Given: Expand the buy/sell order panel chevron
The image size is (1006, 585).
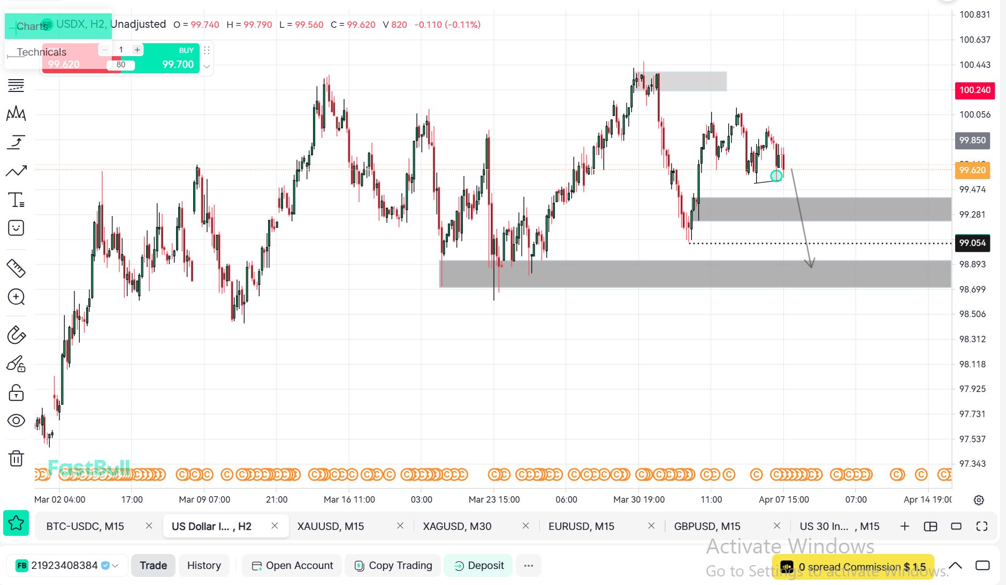Looking at the screenshot, I should [207, 67].
